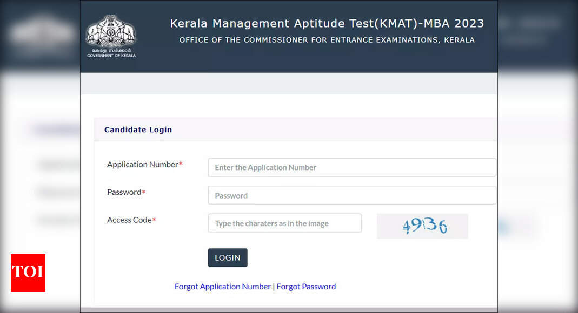Click the Government of Kerala emblem logo
578x313 pixels.
click(x=111, y=36)
